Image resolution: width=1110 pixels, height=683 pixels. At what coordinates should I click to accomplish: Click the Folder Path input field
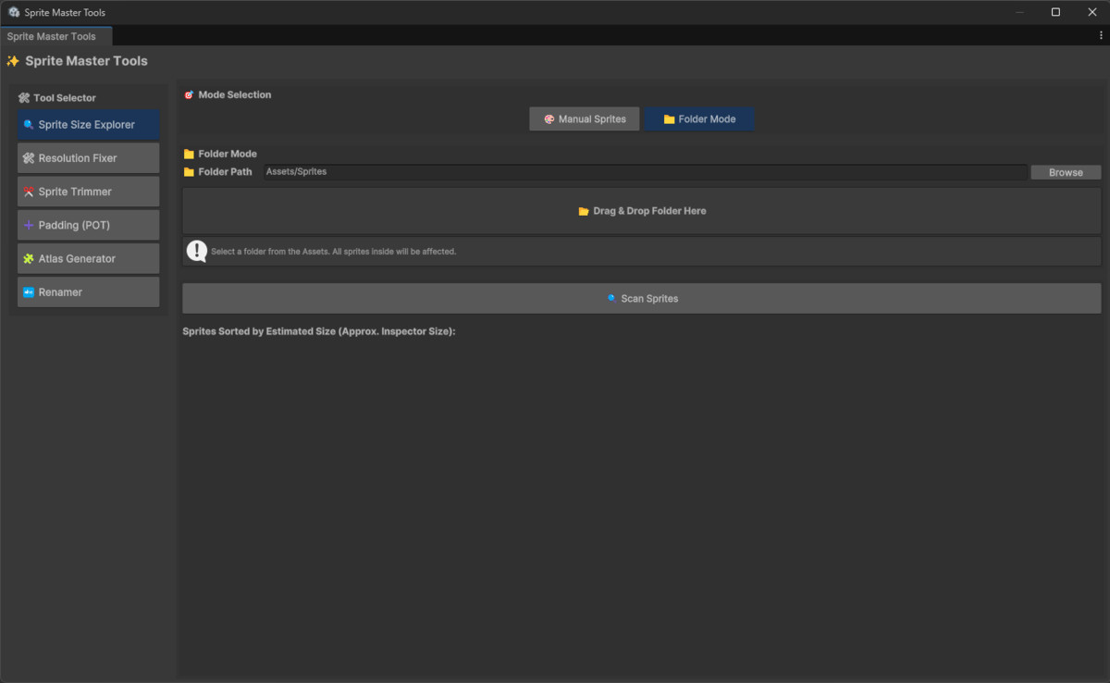click(645, 172)
